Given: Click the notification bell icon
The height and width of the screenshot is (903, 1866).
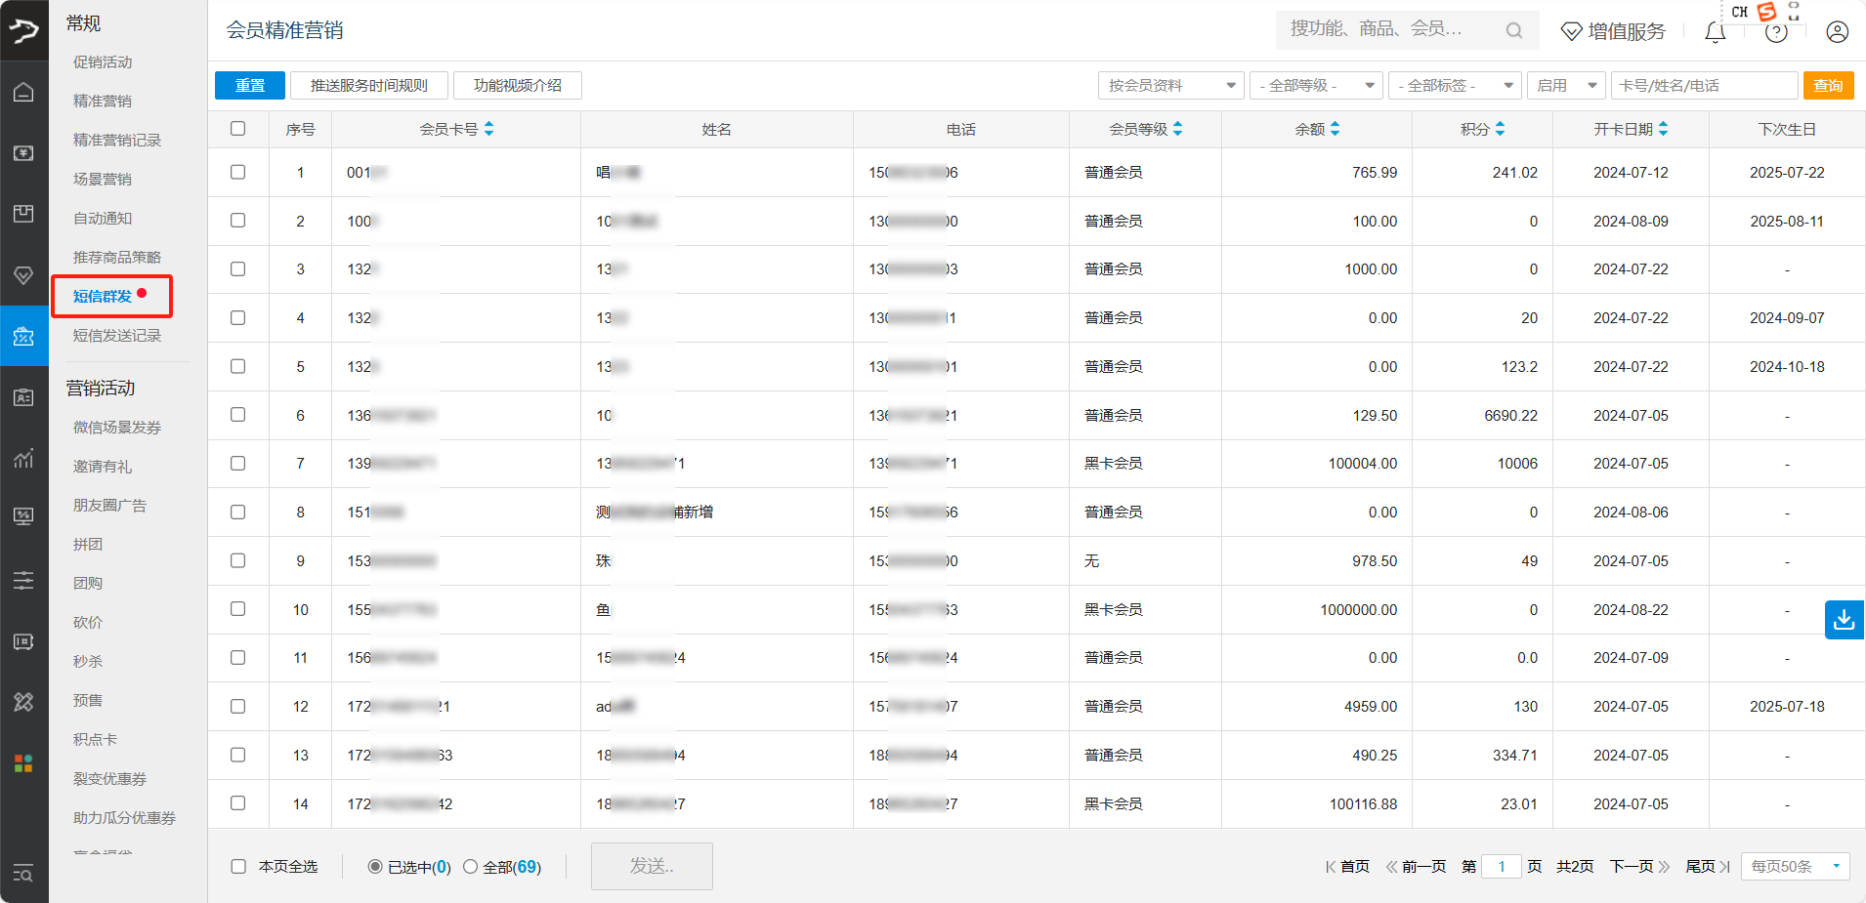Looking at the screenshot, I should (1715, 32).
